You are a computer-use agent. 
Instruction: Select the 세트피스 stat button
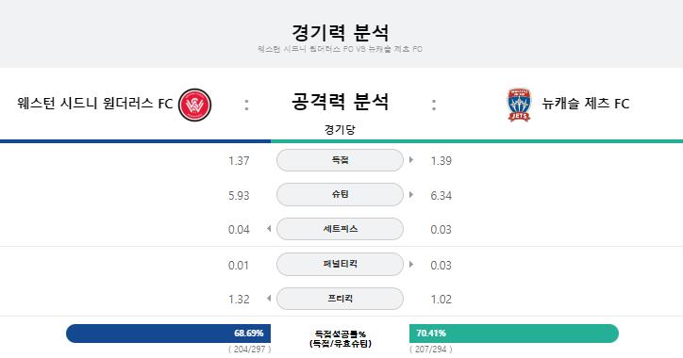pyautogui.click(x=340, y=229)
